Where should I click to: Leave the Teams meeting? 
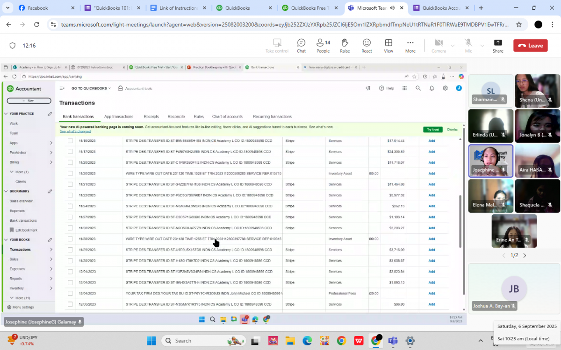pos(530,45)
